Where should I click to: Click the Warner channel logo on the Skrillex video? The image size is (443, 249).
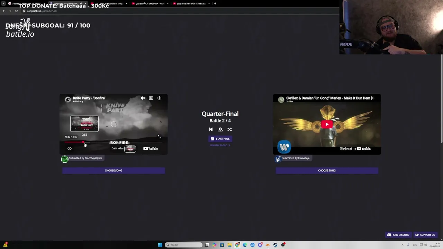click(284, 147)
